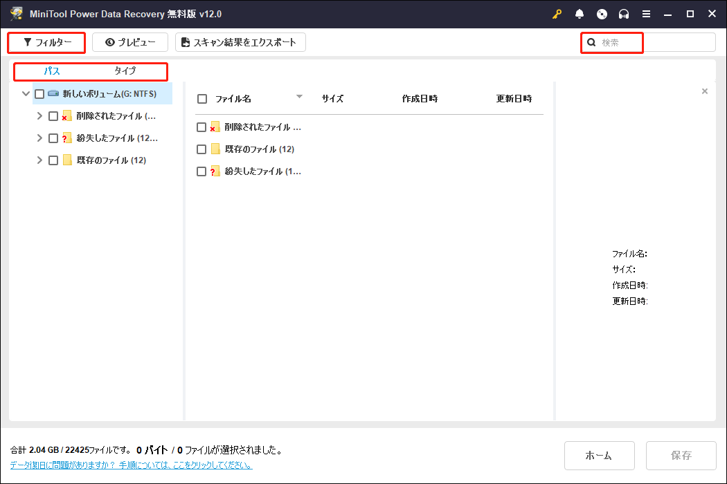Screen dimensions: 727x484
Task: Open the データ復旧 help link
Action: coord(132,465)
